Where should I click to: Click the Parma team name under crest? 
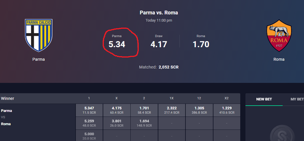39,59
